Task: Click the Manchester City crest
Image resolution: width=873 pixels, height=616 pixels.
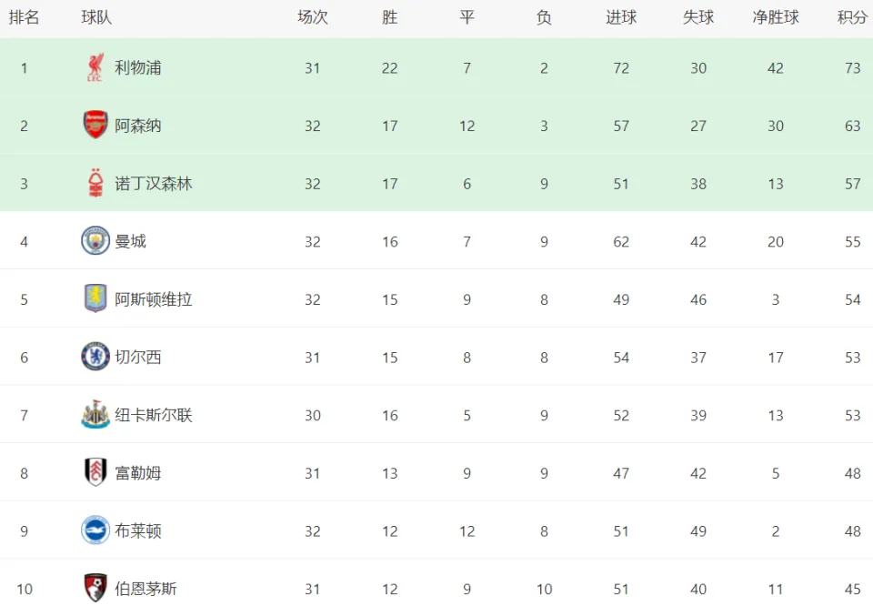Action: [95, 240]
